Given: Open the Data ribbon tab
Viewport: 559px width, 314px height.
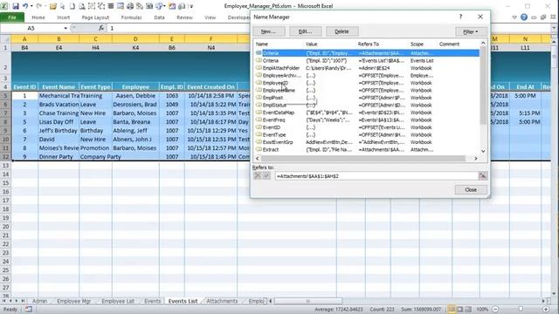Looking at the screenshot, I should (x=159, y=17).
